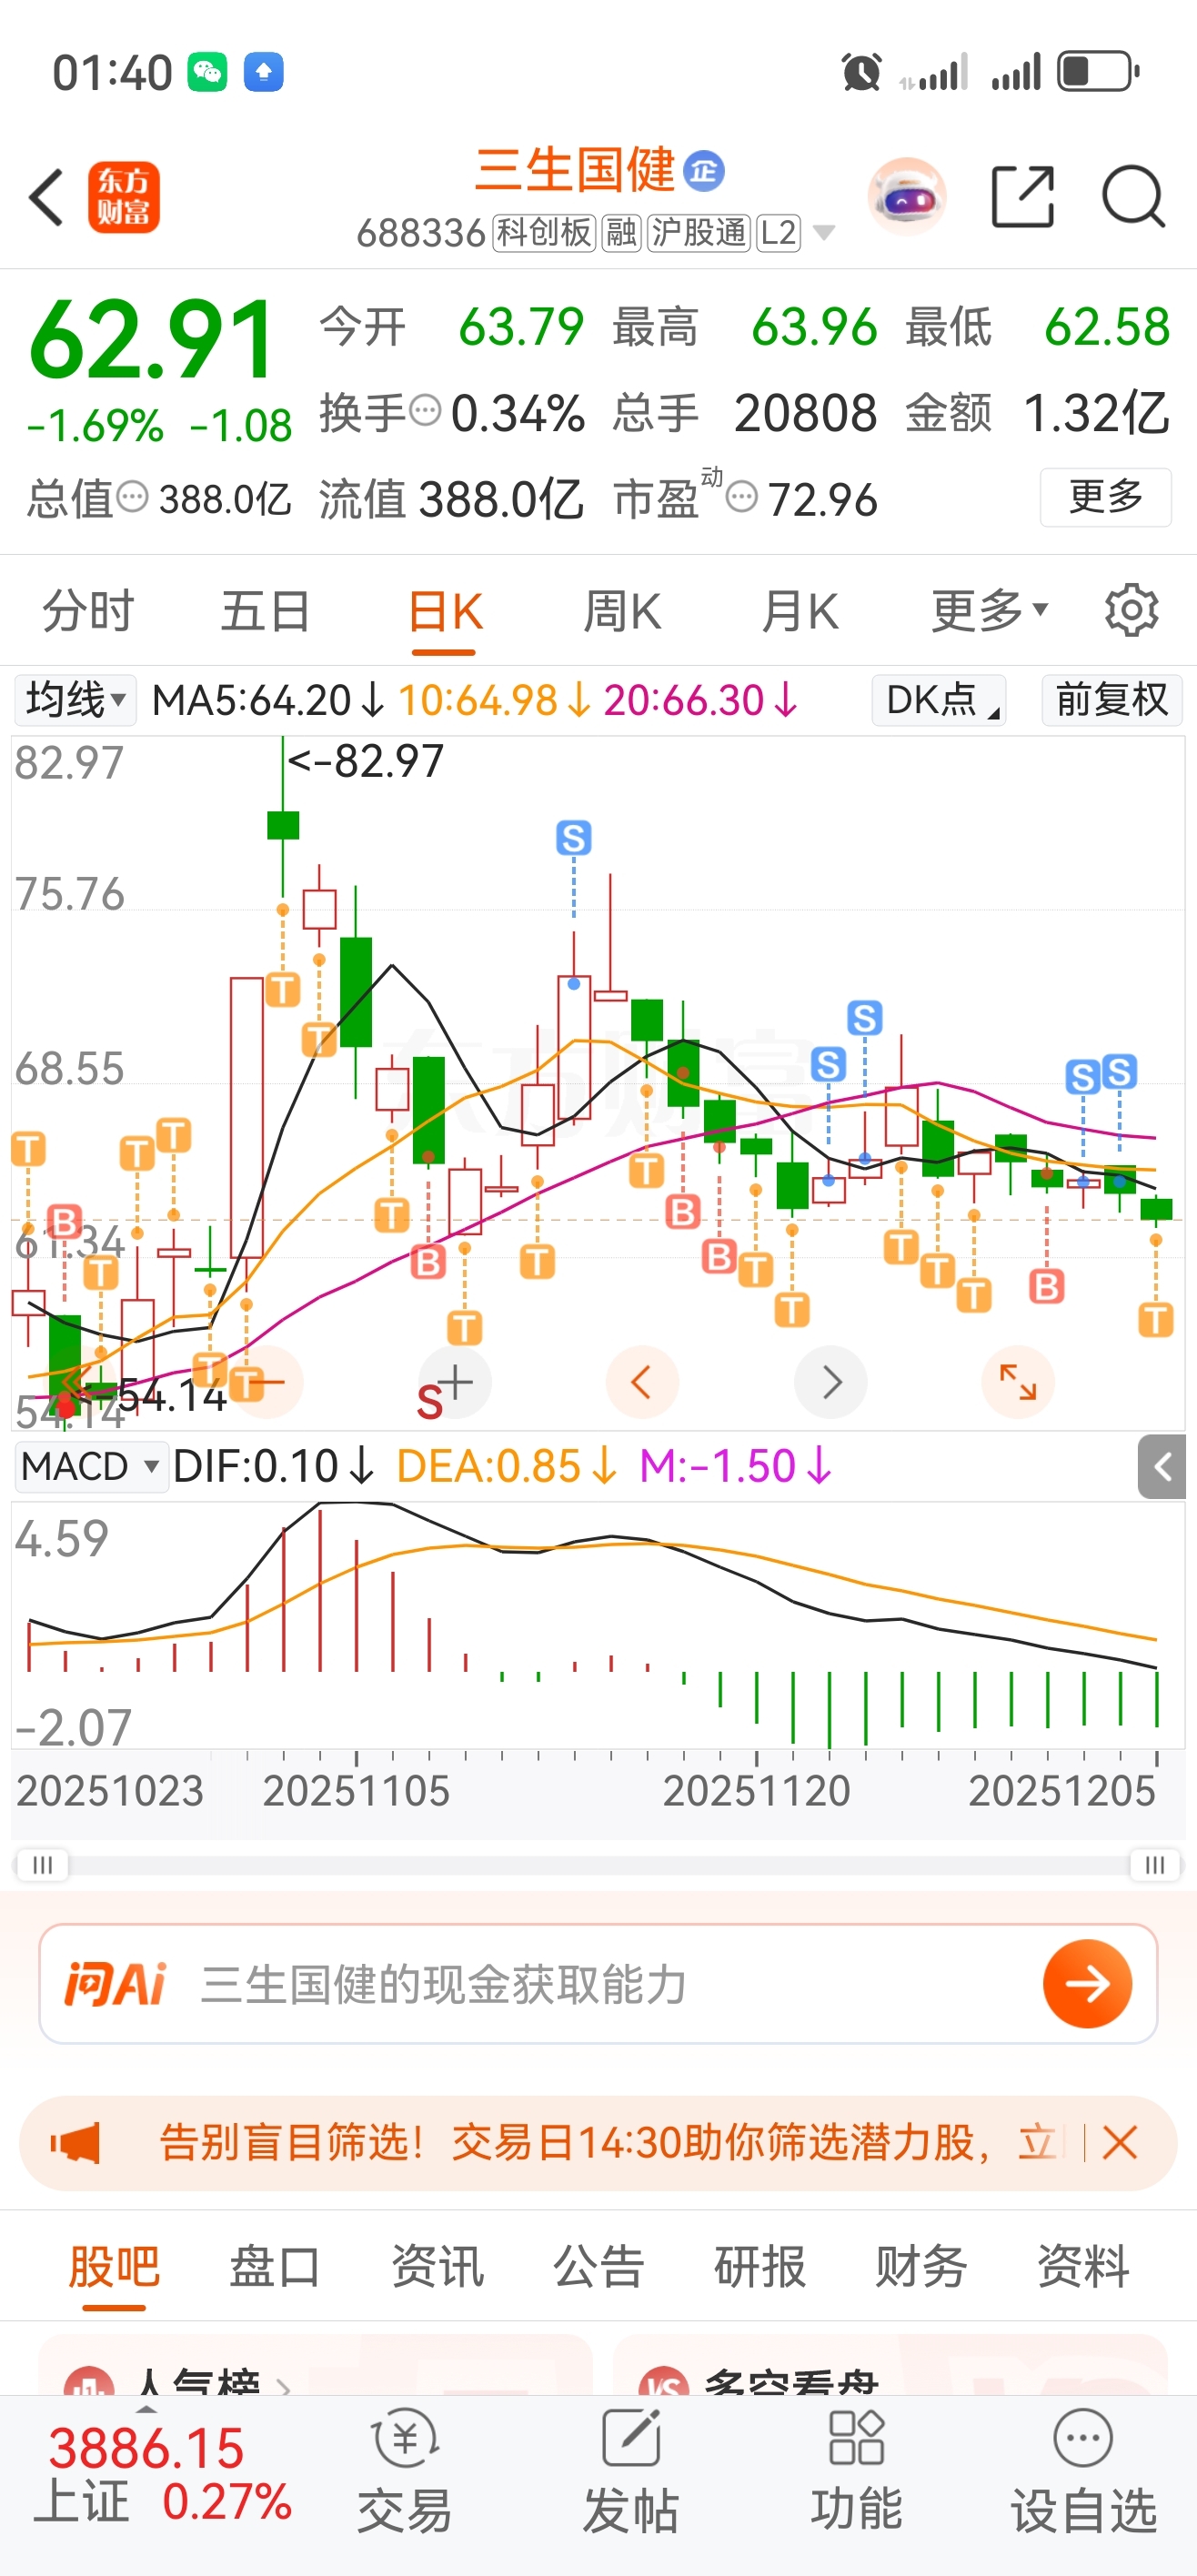Screen dimensions: 1197x2576
Task: Tap the current price 62.91
Action: (x=152, y=341)
